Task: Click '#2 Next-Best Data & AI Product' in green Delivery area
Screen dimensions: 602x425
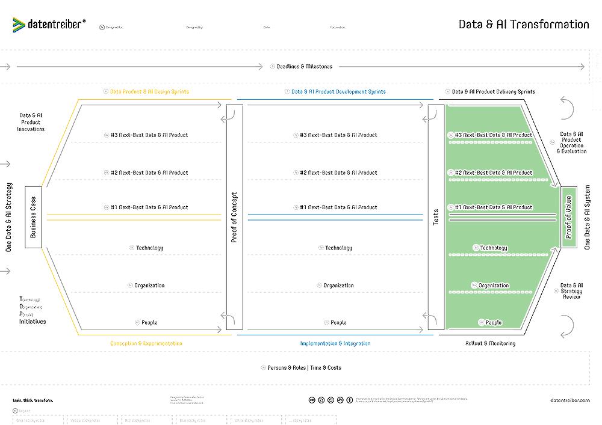Action: (x=494, y=173)
